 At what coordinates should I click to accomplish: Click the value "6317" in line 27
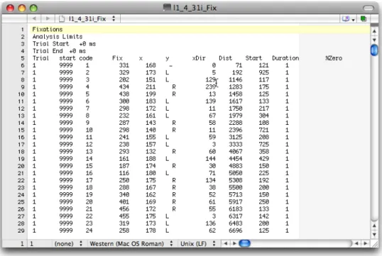pyautogui.click(x=236, y=216)
